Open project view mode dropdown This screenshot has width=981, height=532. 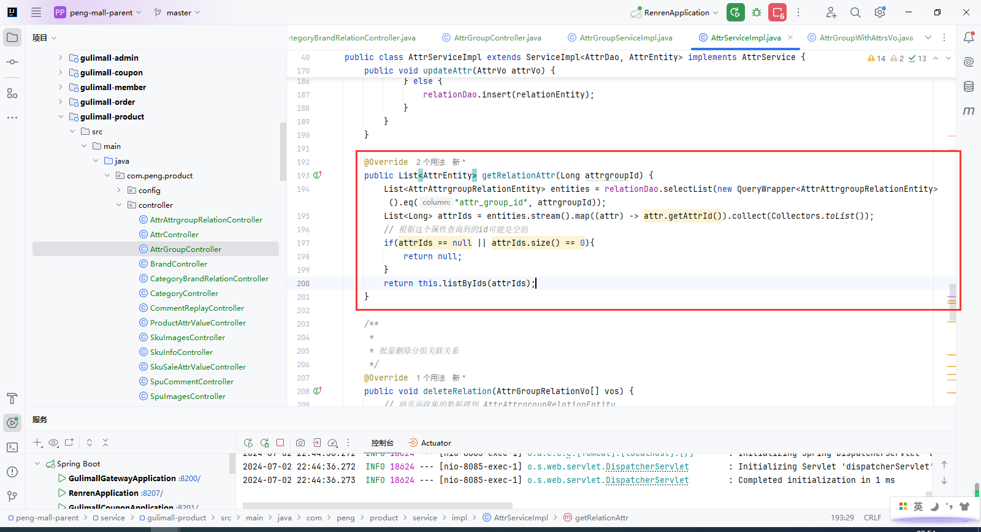click(x=45, y=37)
